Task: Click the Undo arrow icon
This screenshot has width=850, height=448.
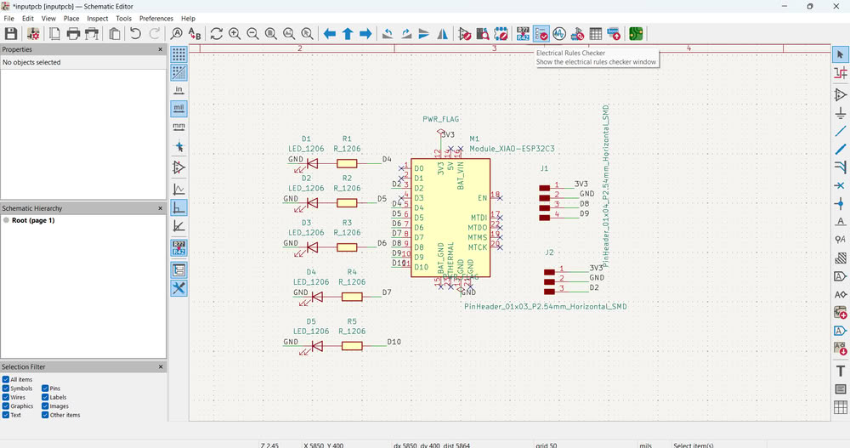Action: pyautogui.click(x=135, y=34)
